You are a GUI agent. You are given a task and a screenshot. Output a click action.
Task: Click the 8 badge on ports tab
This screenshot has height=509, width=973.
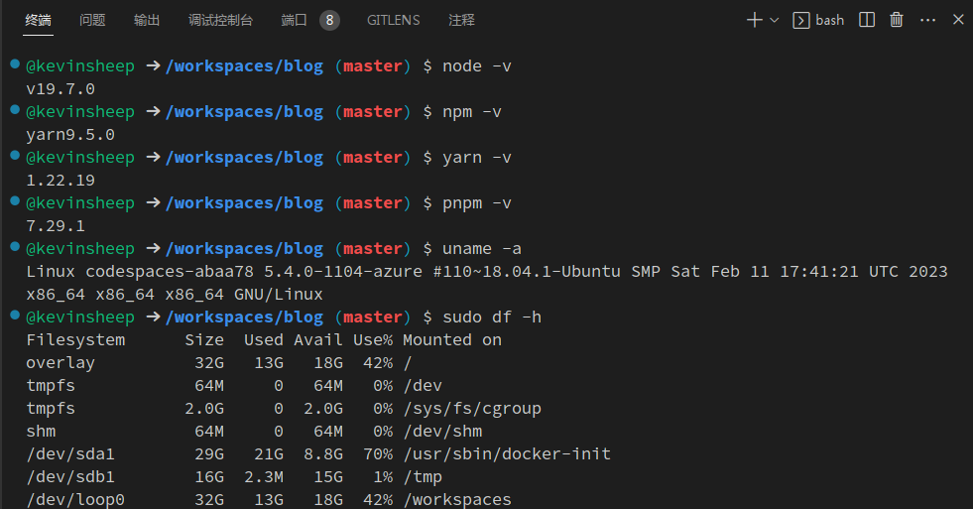coord(329,20)
